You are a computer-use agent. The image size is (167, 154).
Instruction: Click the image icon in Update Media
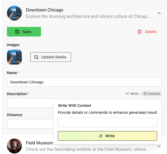pos(36,57)
